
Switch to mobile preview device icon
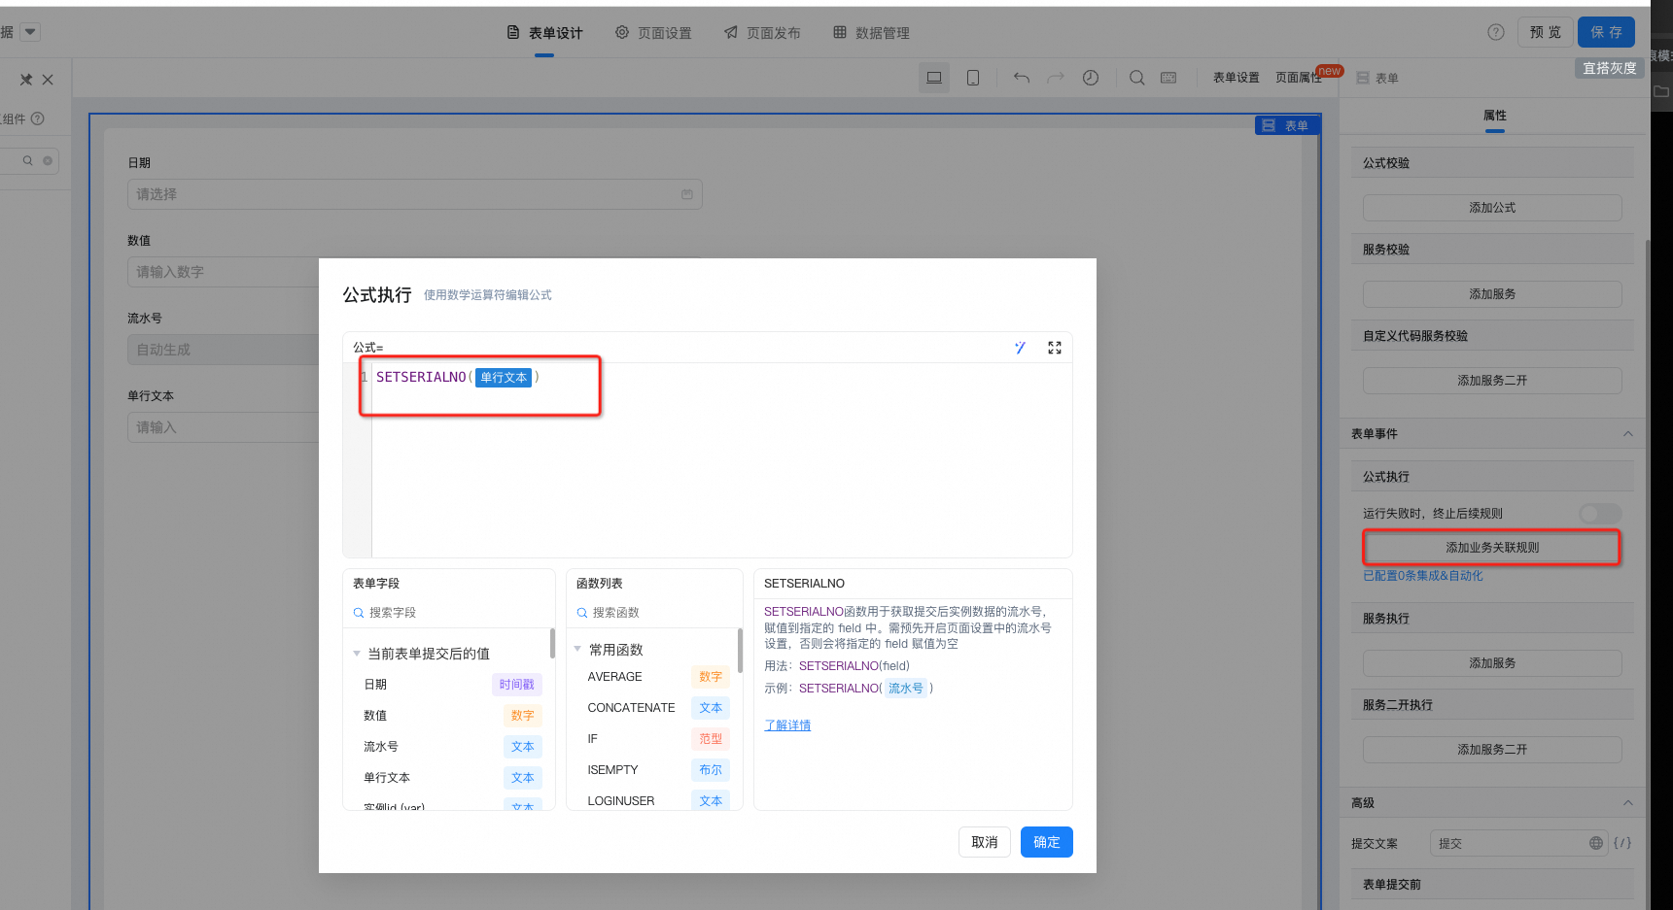[x=973, y=78]
